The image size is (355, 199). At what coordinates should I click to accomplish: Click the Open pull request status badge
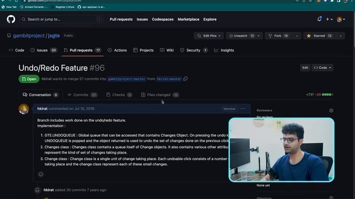[x=29, y=79]
